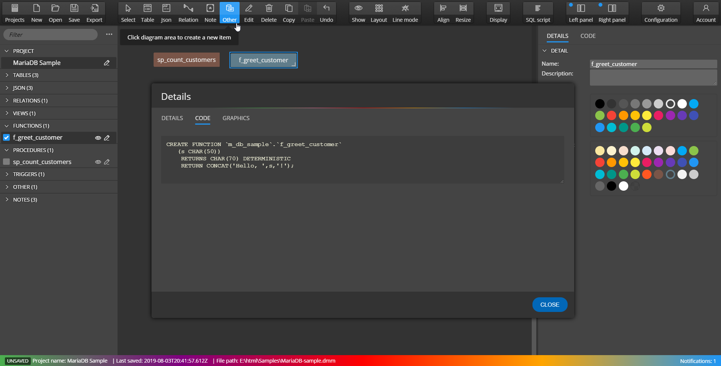Click the Open file icon
This screenshot has height=366, width=721.
[x=55, y=13]
